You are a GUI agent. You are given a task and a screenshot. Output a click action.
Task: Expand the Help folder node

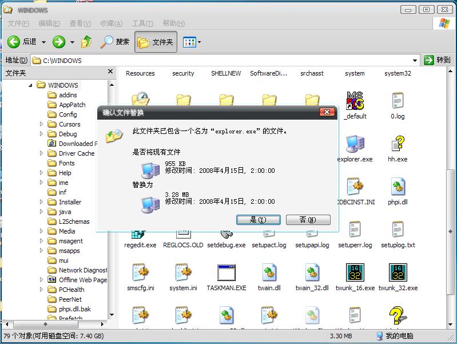(x=41, y=173)
